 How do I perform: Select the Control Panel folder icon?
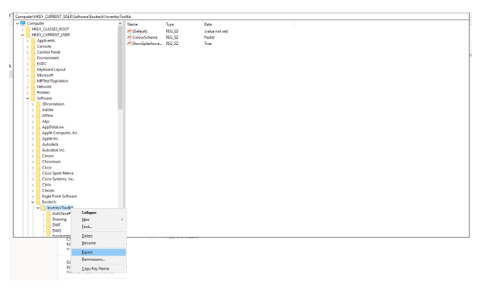click(33, 52)
